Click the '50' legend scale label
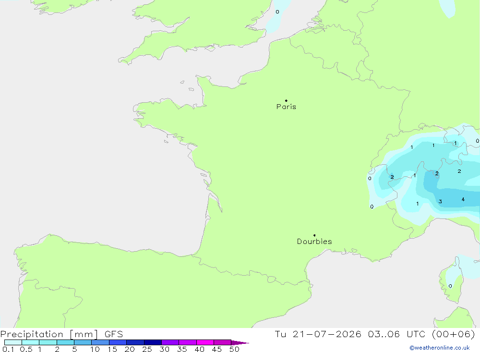 pos(234,349)
